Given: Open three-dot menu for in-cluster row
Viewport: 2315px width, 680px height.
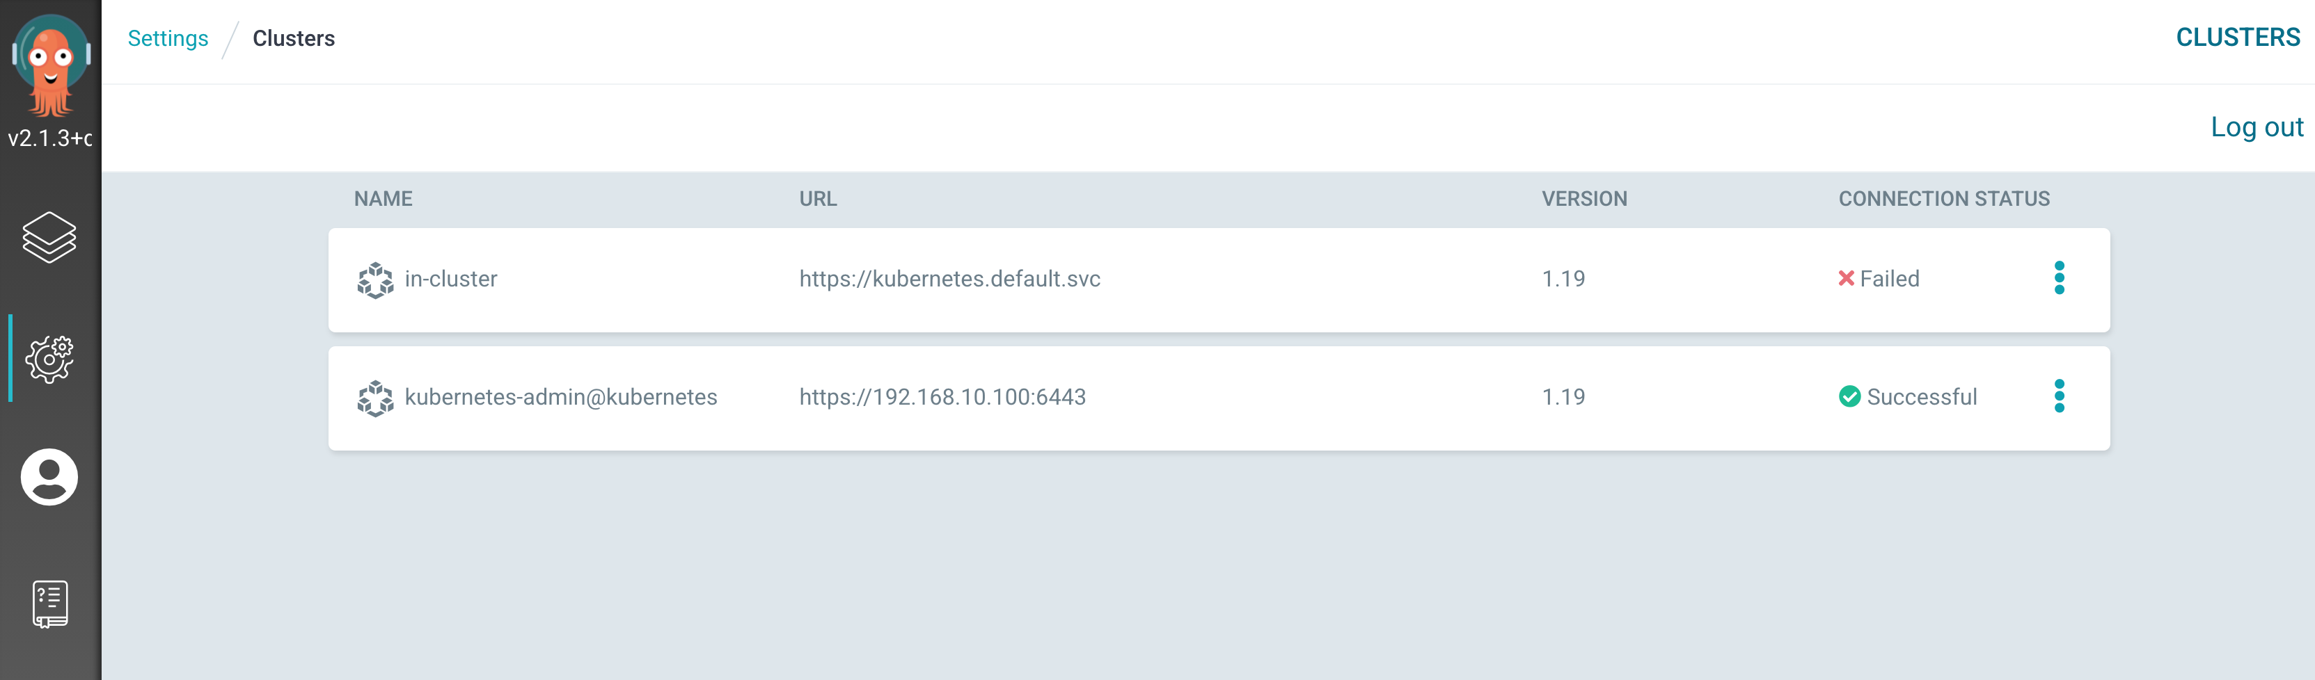Looking at the screenshot, I should point(2059,277).
